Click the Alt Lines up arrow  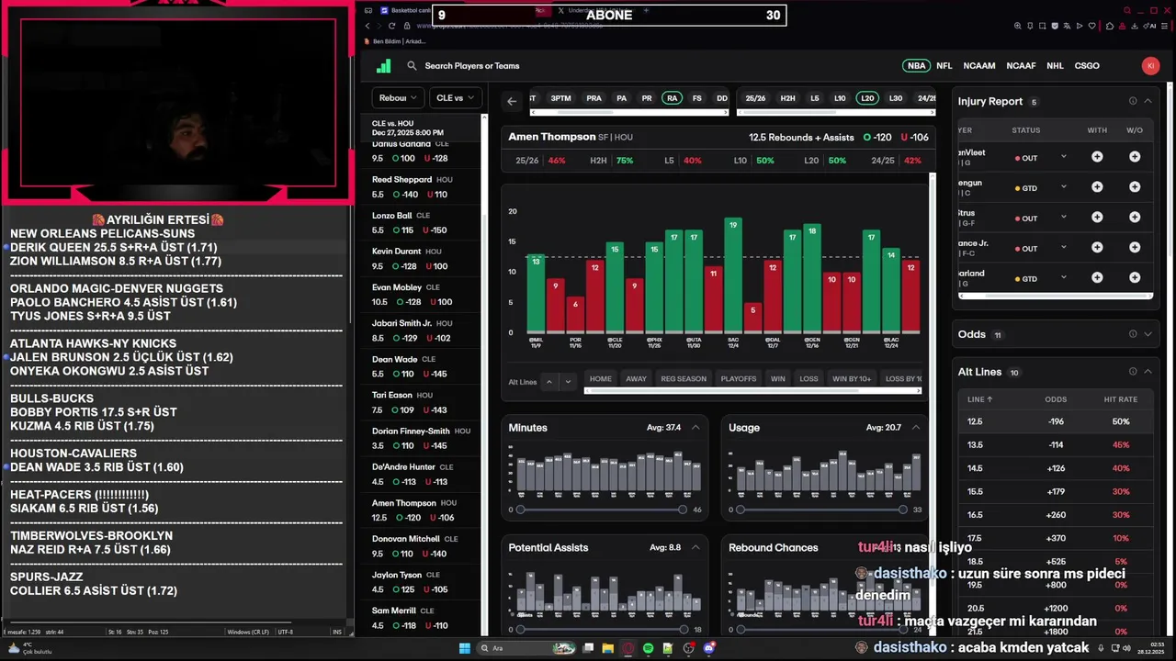click(549, 381)
